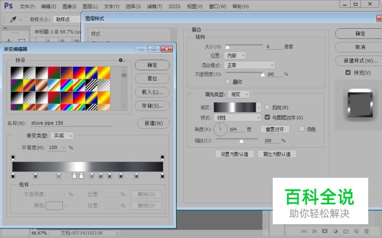Image resolution: width=382 pixels, height=238 pixels.
Task: Uncheck 与图层对齐(G) align with layer
Action: [x=267, y=118]
